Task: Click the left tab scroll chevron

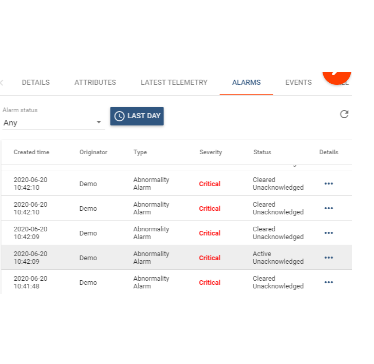Action: click(2, 83)
